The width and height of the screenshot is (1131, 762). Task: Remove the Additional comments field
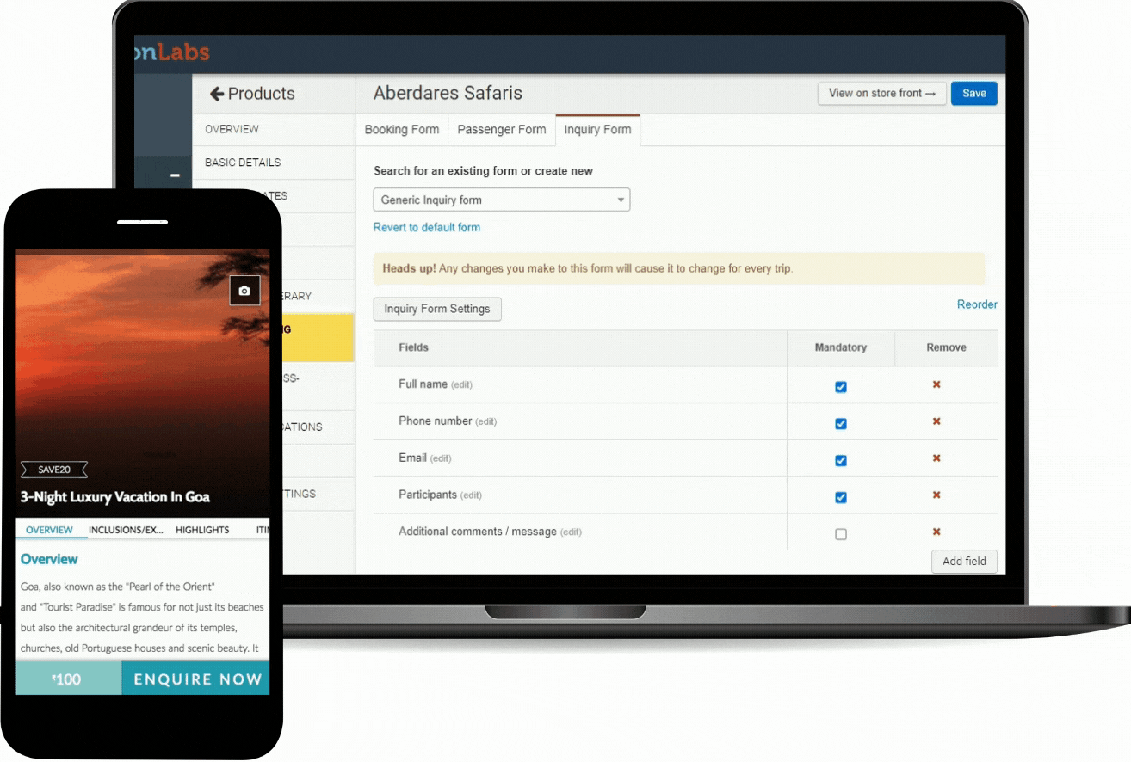point(936,532)
